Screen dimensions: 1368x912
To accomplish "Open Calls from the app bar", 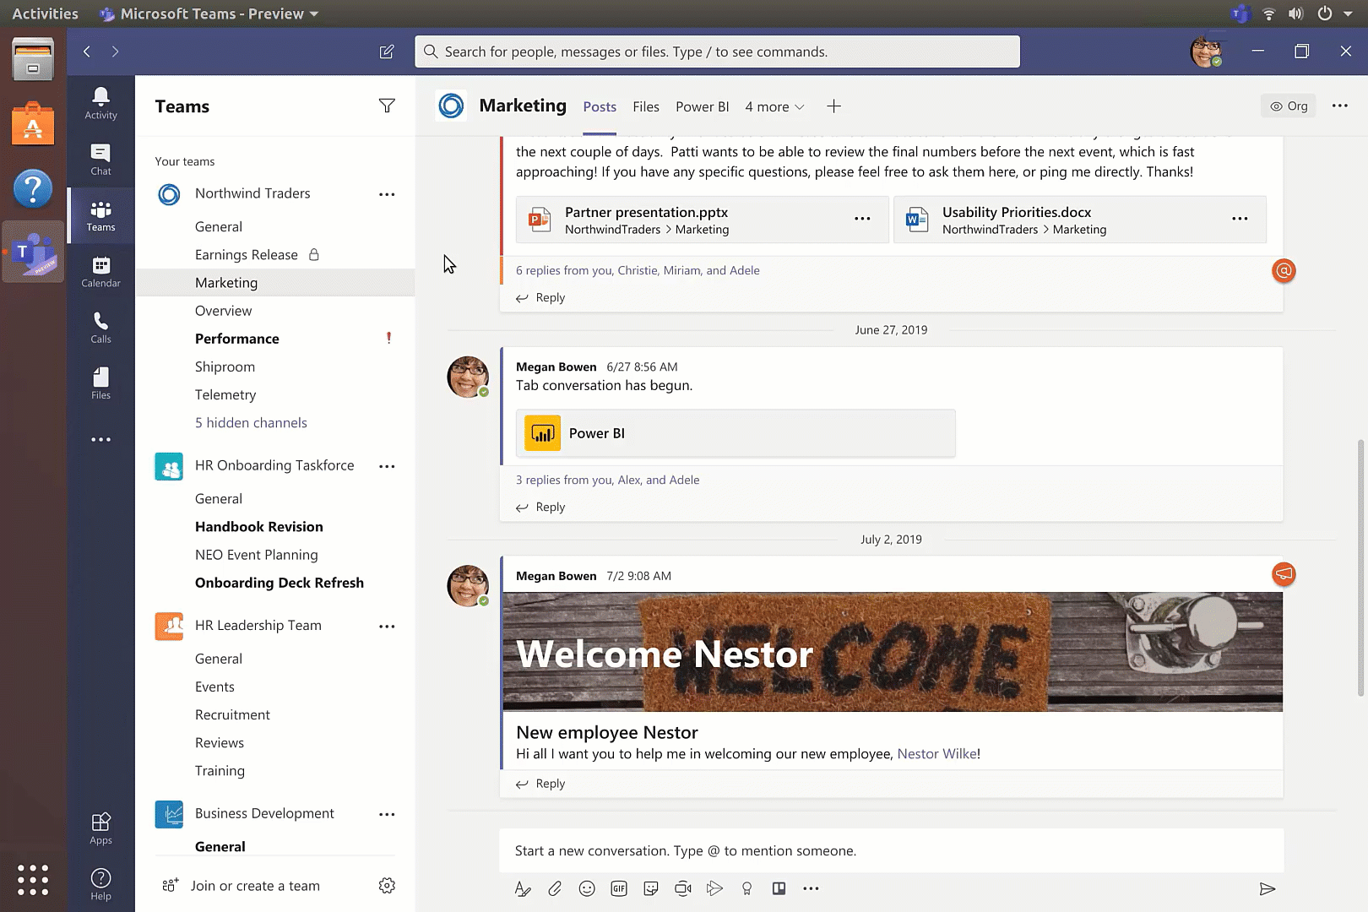I will pos(100,327).
